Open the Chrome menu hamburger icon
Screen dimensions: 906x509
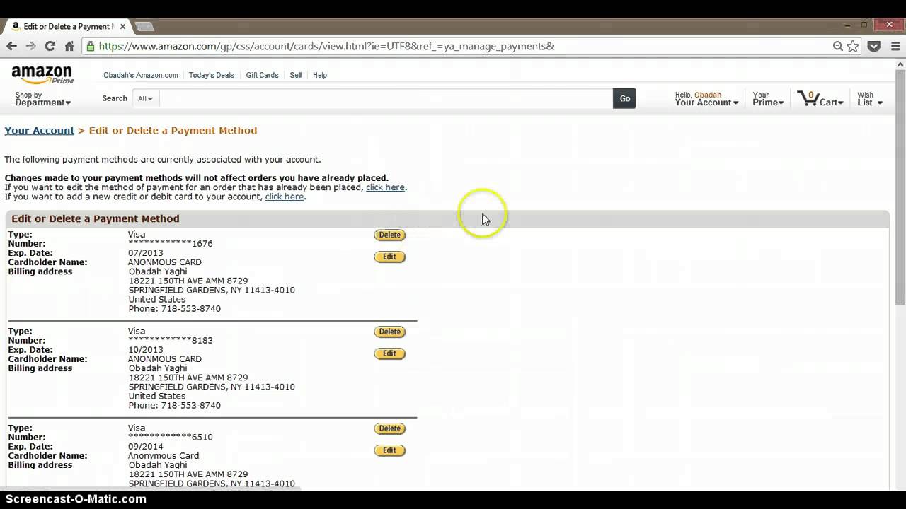click(895, 46)
